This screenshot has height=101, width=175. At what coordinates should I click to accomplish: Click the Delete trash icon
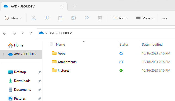click(100, 18)
